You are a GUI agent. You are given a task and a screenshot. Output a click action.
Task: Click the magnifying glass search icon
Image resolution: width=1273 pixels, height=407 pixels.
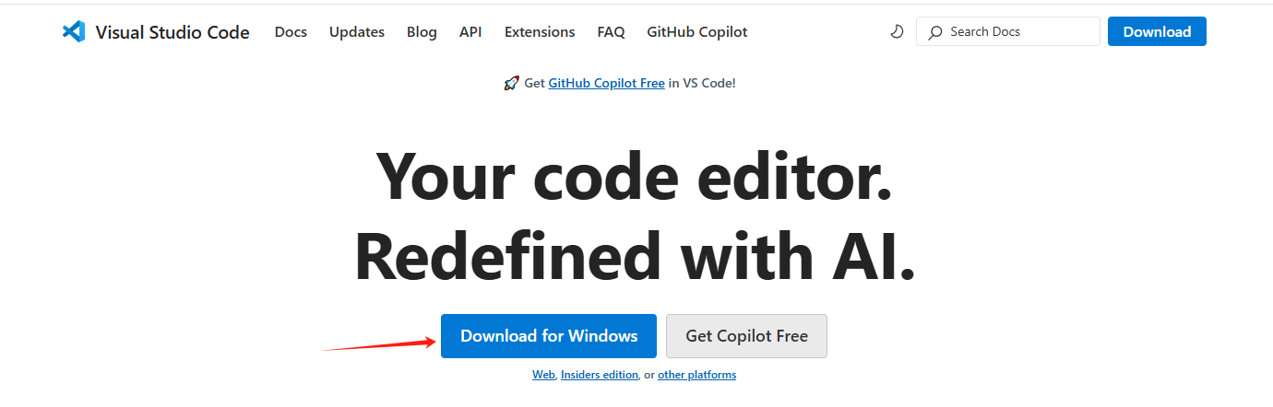click(x=934, y=32)
